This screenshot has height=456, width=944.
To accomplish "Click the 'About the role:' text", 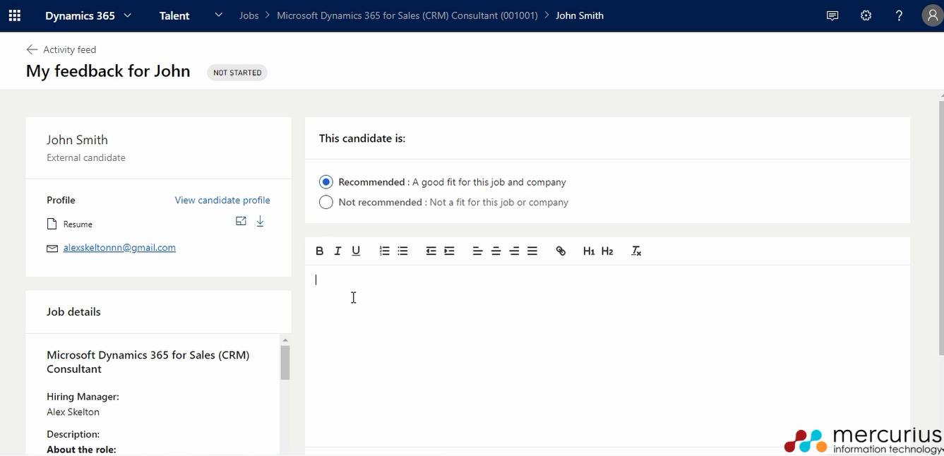I will pyautogui.click(x=81, y=450).
